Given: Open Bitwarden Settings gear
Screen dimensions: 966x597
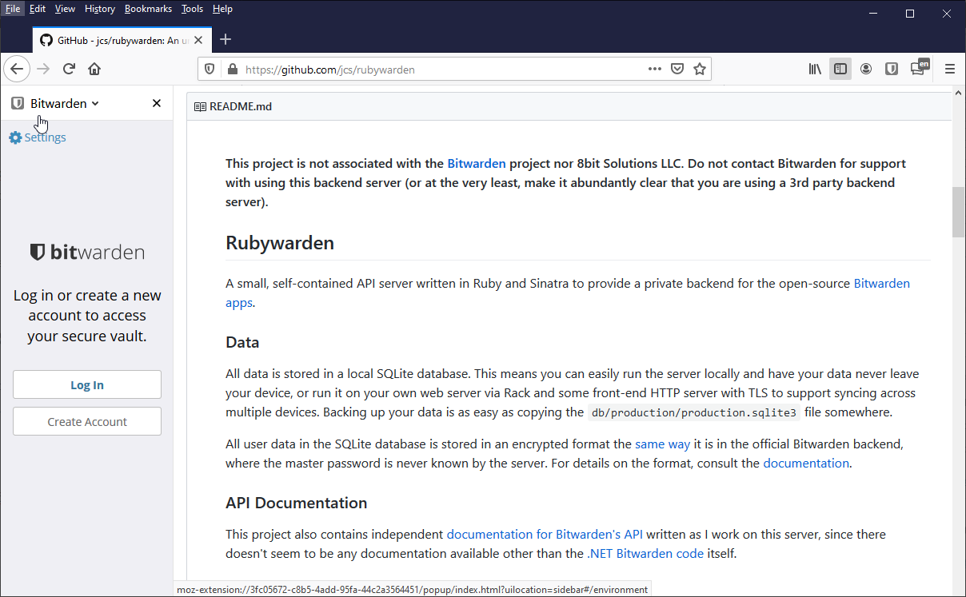Looking at the screenshot, I should (15, 137).
